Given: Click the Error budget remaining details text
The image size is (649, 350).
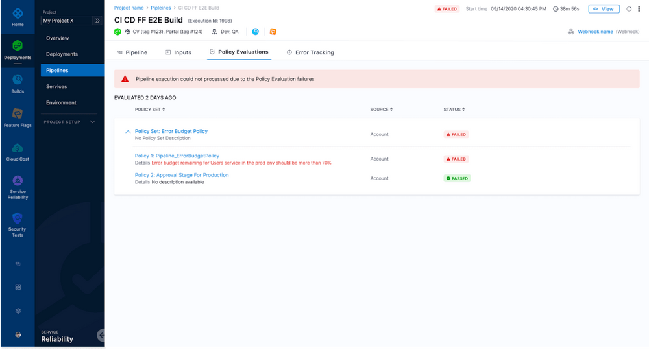Looking at the screenshot, I should tap(241, 163).
